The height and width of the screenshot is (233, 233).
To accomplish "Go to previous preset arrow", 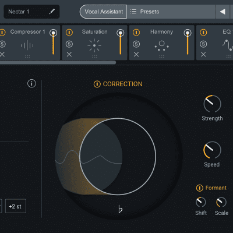I will 223,12.
